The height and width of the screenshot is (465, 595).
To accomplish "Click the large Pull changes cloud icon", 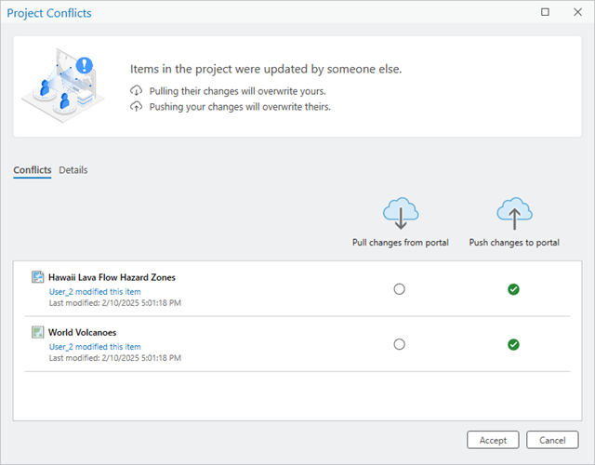I will click(400, 213).
